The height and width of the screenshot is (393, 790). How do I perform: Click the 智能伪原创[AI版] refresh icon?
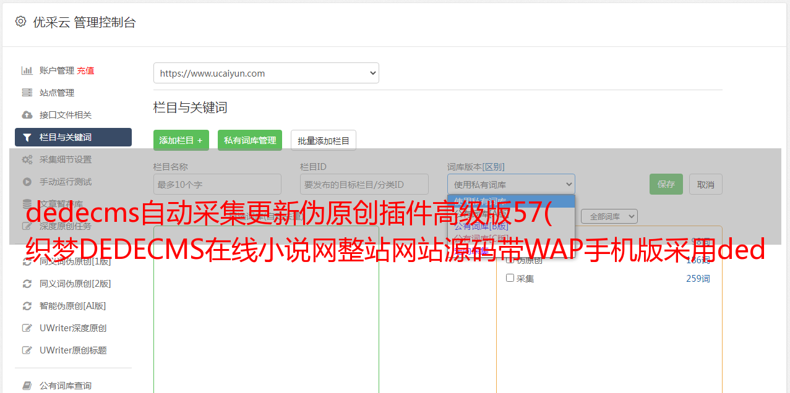tap(27, 306)
